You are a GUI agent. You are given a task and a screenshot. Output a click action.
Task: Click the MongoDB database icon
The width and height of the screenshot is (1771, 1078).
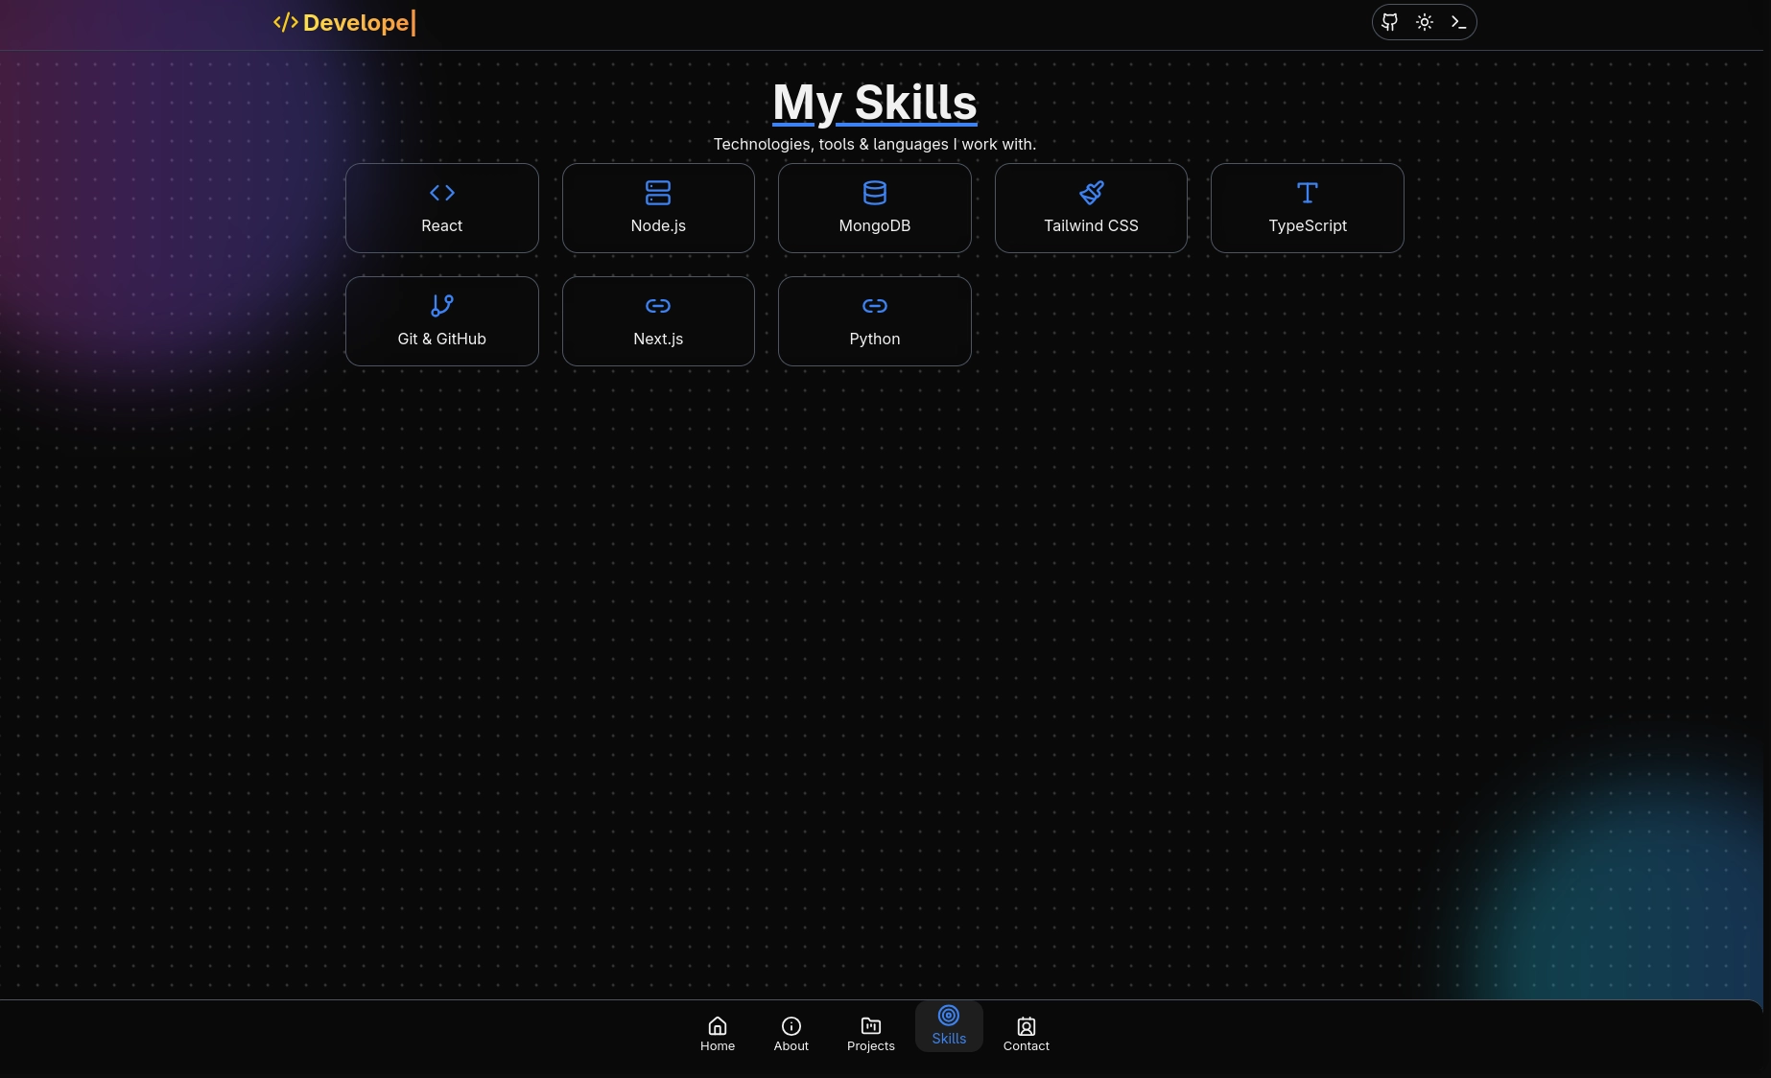point(875,193)
